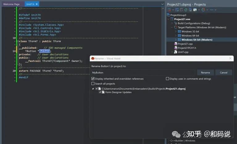Enable Display uses in comments and strings

tap(167, 79)
